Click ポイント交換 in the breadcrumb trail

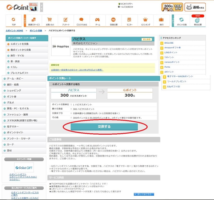(x=36, y=30)
